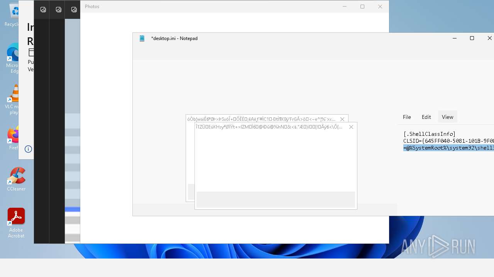Open the Adobe Acrobat desktop shortcut
The width and height of the screenshot is (494, 277).
tap(16, 223)
